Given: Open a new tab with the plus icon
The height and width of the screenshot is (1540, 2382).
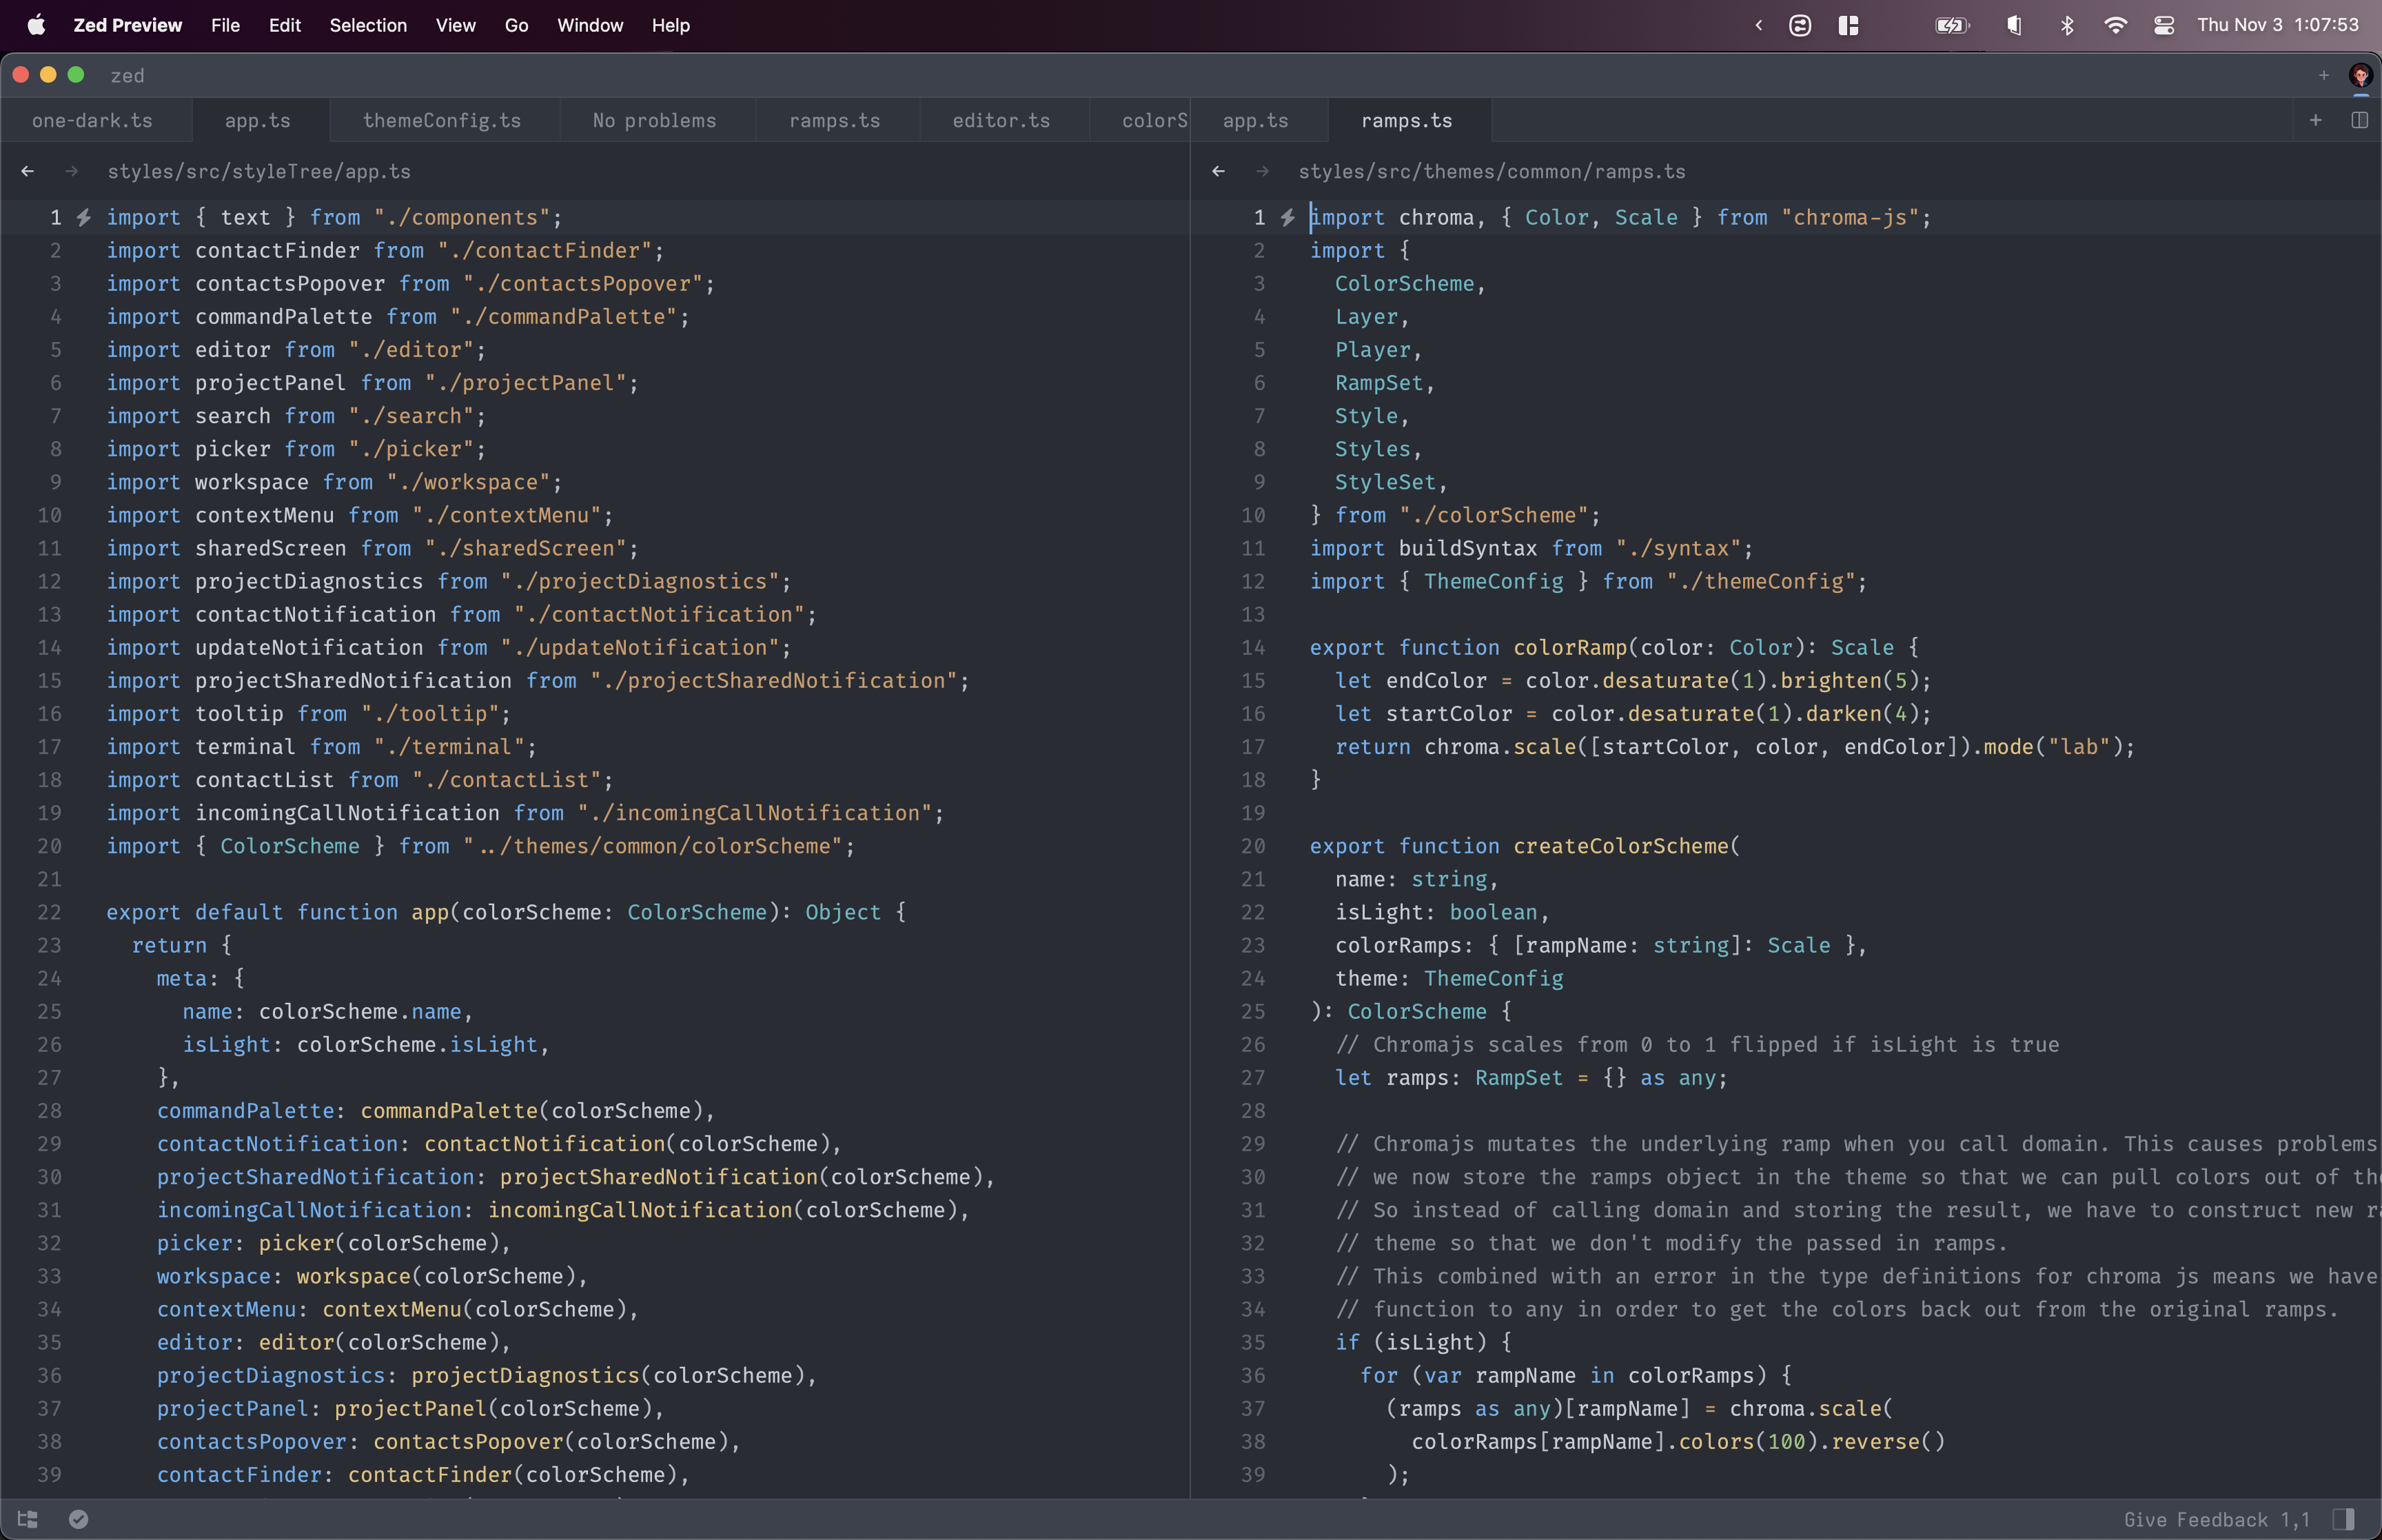Looking at the screenshot, I should click(x=2316, y=120).
